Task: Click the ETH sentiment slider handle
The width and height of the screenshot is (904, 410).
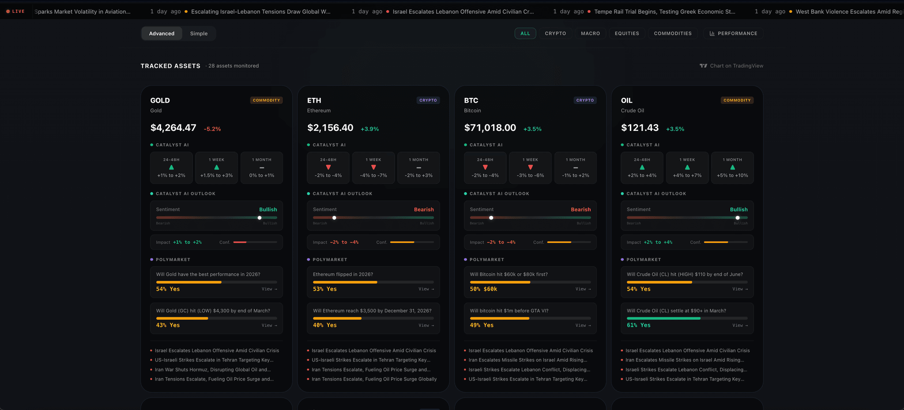Action: coord(334,218)
